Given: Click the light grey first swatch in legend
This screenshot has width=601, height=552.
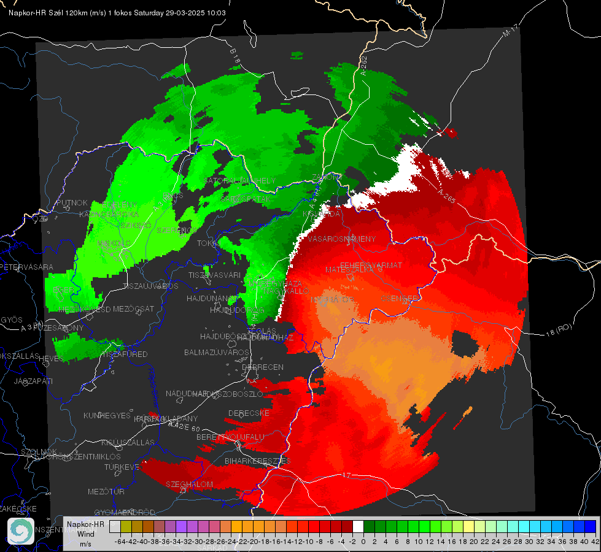Looking at the screenshot, I should pyautogui.click(x=115, y=527).
